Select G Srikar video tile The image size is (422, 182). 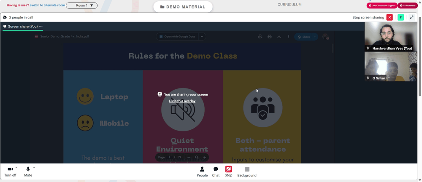(x=391, y=67)
